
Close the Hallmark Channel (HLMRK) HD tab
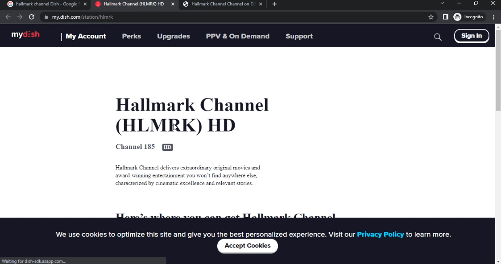pos(173,4)
